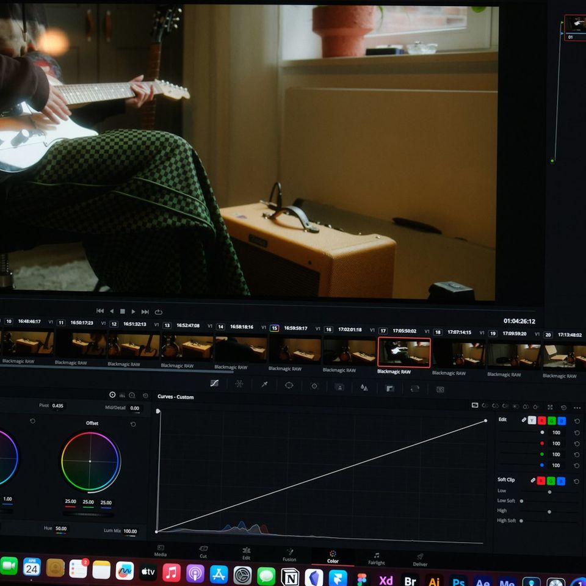Screen dimensions: 586x586
Task: Select the Qualifier eyedropper palette
Action: pos(264,385)
